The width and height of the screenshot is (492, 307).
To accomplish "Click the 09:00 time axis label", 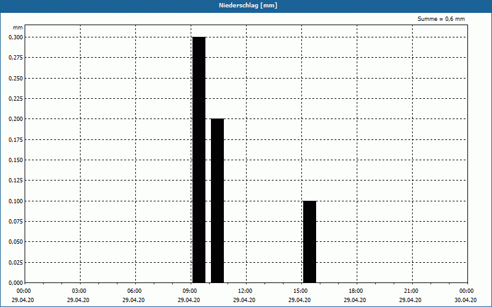I will coord(191,291).
